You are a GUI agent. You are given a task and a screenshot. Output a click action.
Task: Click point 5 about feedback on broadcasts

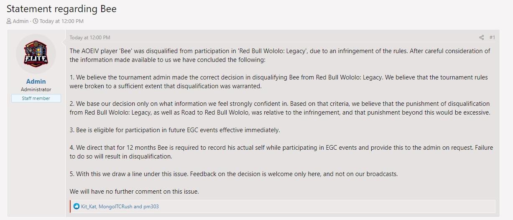click(233, 174)
